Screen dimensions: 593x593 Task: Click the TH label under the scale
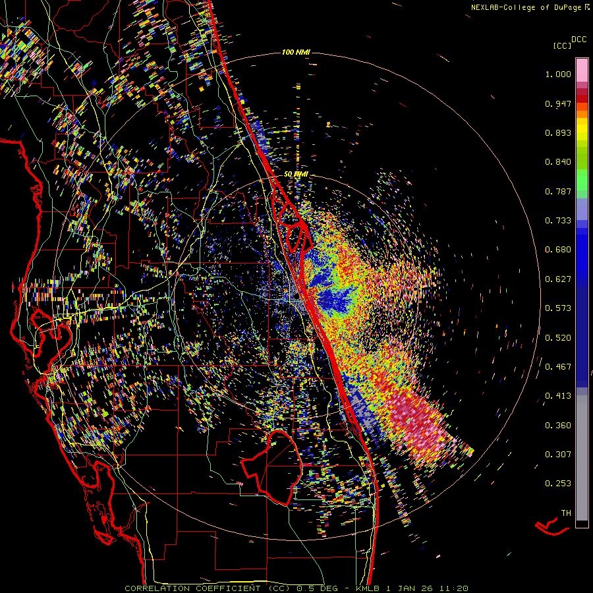[566, 513]
